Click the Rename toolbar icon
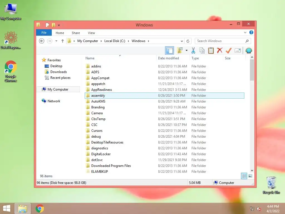The height and width of the screenshot is (214, 285). pyautogui.click(x=238, y=50)
